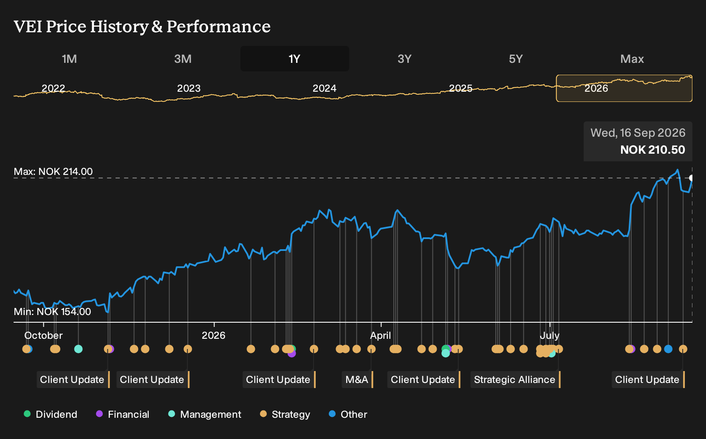Open the M&A event label

tap(357, 380)
